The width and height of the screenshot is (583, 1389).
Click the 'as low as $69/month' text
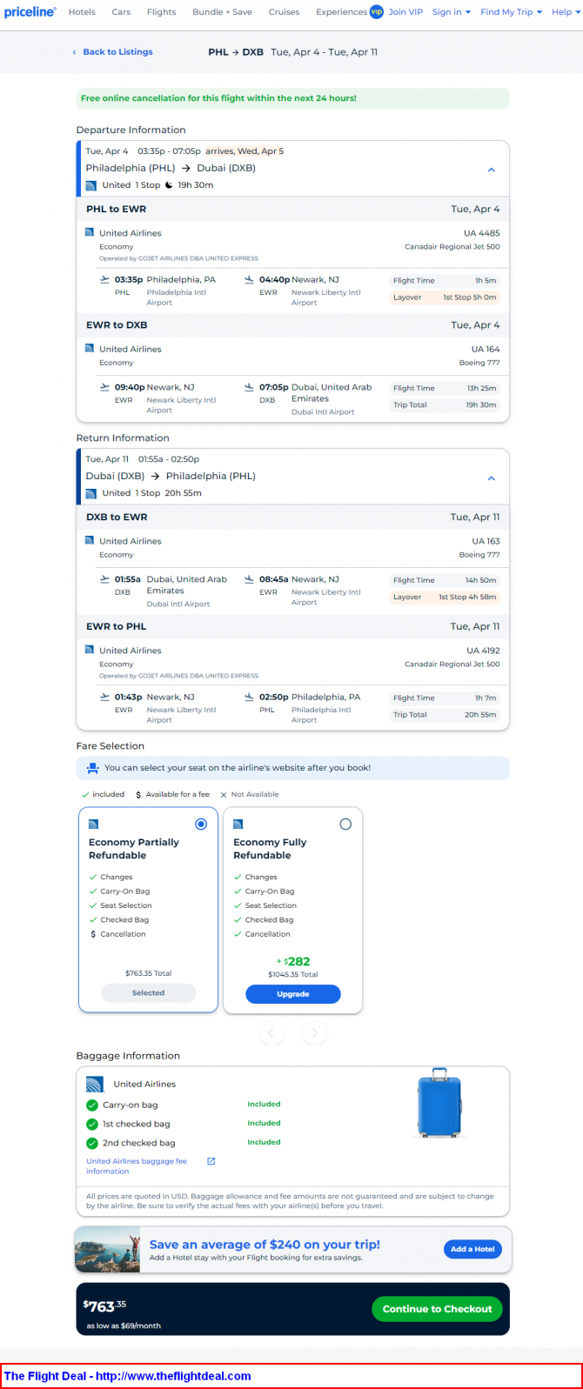[x=124, y=1326]
